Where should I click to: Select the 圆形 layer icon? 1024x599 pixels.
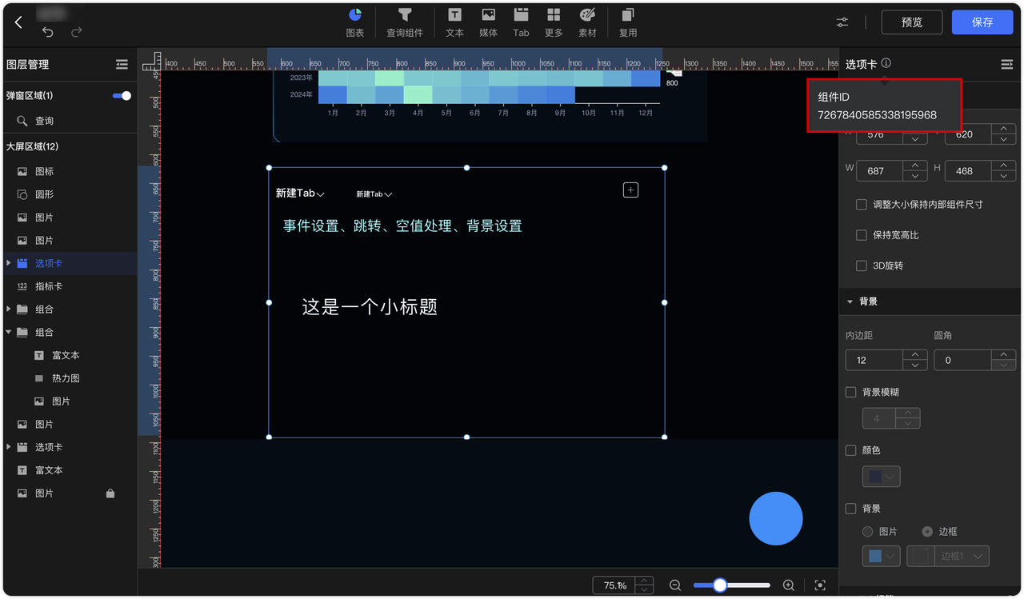pyautogui.click(x=22, y=194)
